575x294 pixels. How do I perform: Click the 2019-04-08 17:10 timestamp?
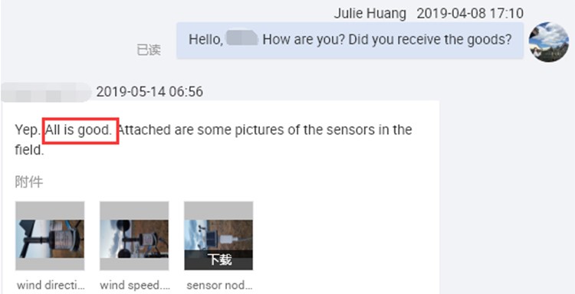tap(470, 14)
